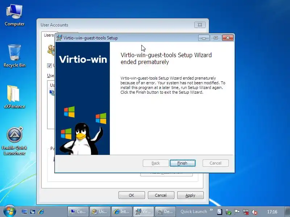Screen dimensions: 290x217
Task: Open the eXPerience folder on desktop
Action: point(14,97)
